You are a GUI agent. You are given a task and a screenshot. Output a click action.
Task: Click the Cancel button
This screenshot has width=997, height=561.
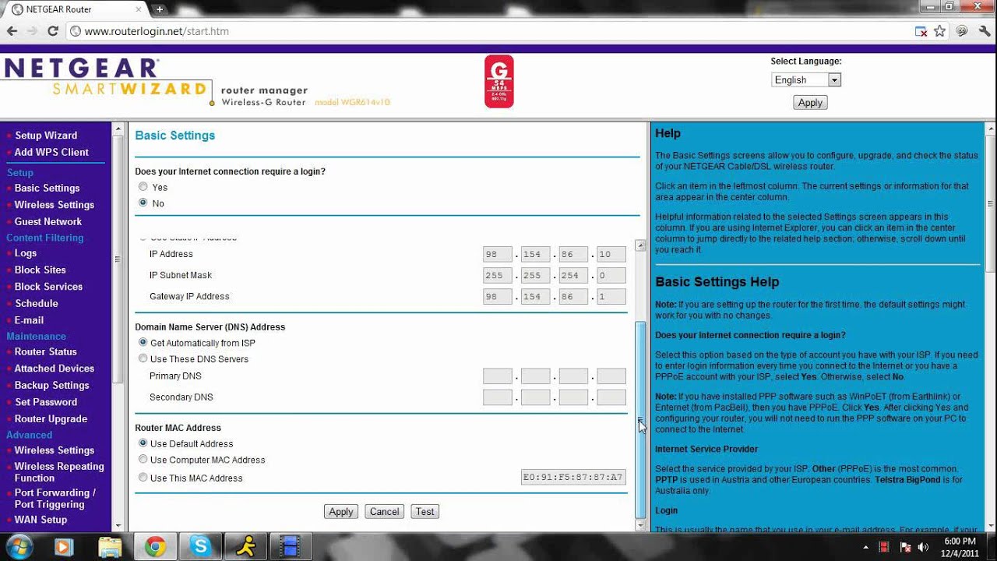385,512
